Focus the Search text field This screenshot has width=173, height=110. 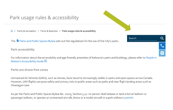pyautogui.click(x=143, y=38)
